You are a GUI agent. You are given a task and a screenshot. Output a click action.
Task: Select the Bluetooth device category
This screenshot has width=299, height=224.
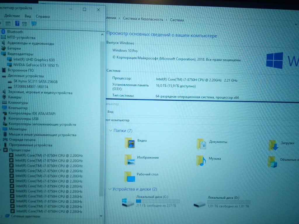15,32
